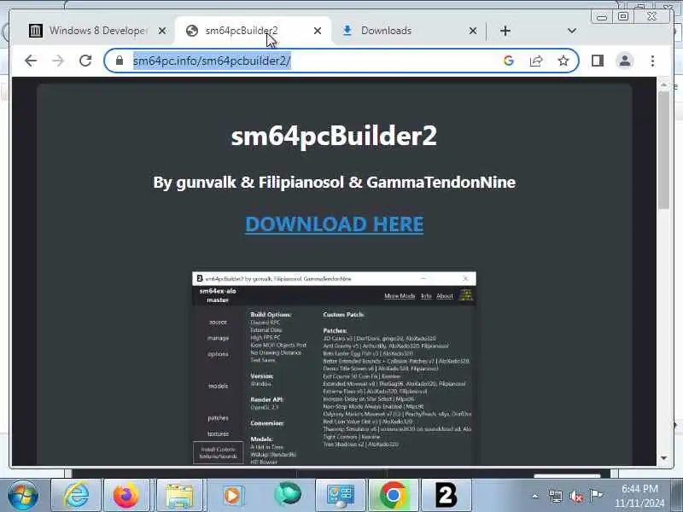Click the network tray icon

pyautogui.click(x=556, y=496)
